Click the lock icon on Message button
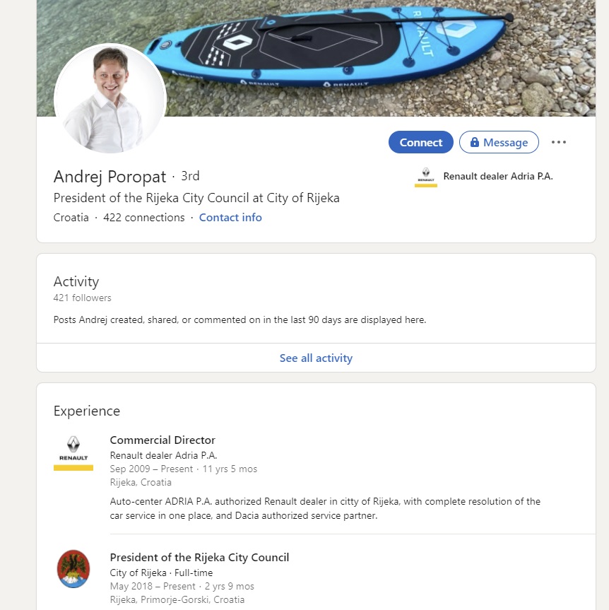 click(x=475, y=142)
